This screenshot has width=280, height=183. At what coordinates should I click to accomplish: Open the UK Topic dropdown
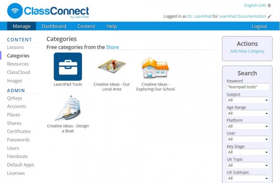248,165
